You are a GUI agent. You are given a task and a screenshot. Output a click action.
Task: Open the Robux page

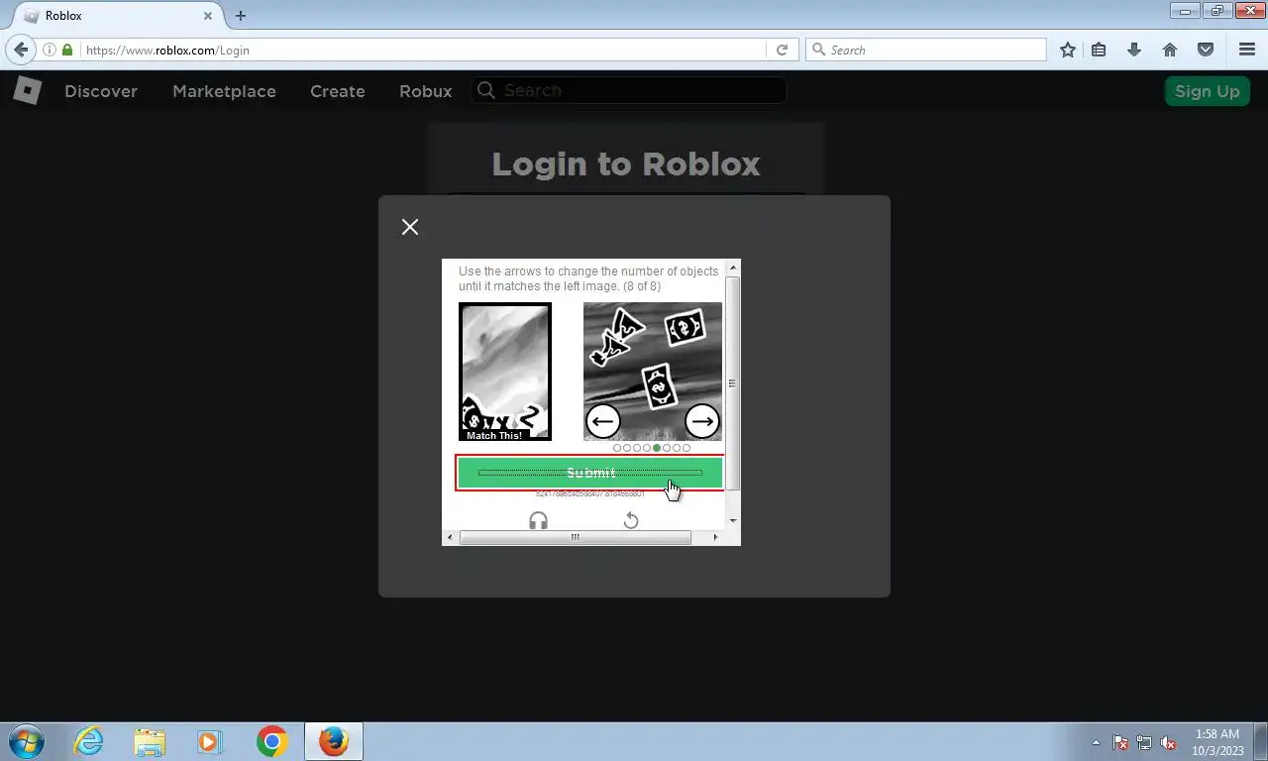tap(426, 91)
